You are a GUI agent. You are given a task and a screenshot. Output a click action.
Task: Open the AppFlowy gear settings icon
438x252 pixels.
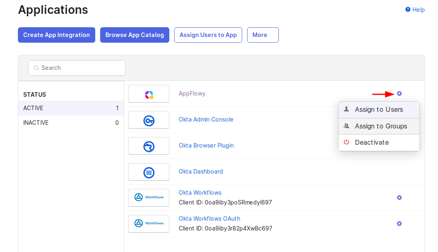coord(399,93)
